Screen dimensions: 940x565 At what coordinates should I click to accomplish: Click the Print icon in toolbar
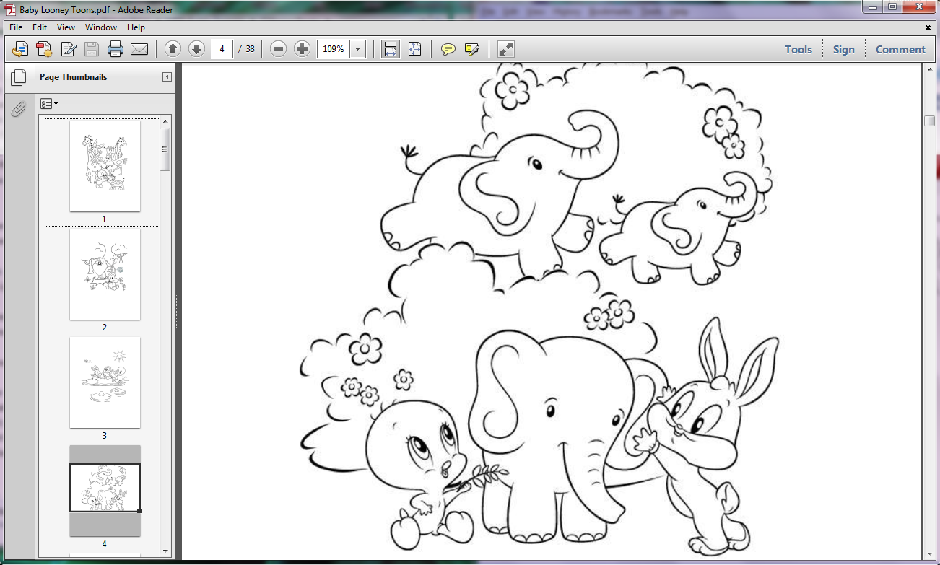click(115, 49)
